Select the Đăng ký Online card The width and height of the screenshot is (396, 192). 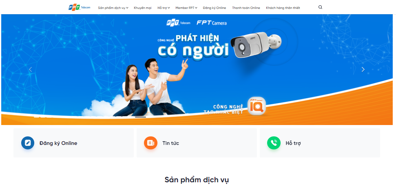(73, 143)
